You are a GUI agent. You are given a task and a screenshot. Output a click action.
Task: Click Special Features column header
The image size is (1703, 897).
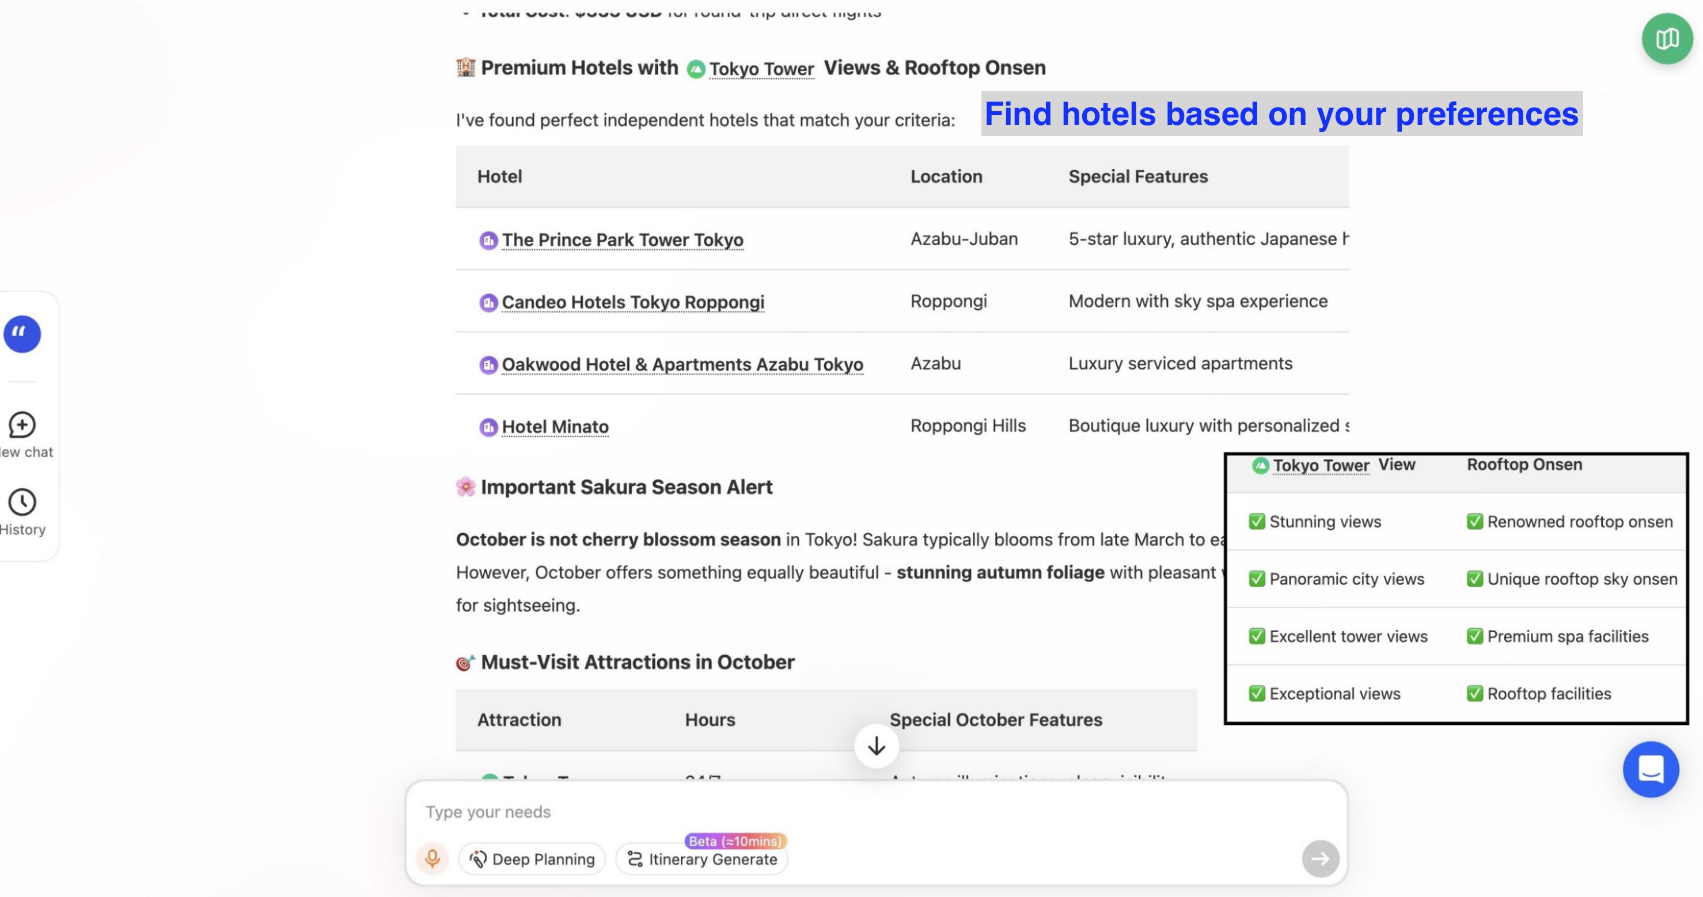(1138, 177)
